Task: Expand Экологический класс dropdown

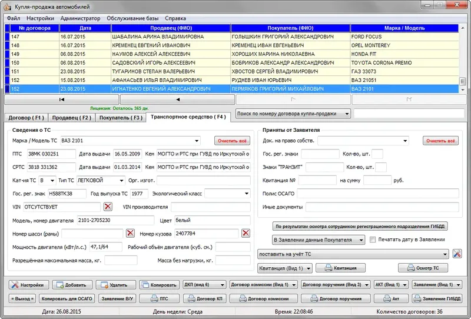Action: [x=246, y=194]
